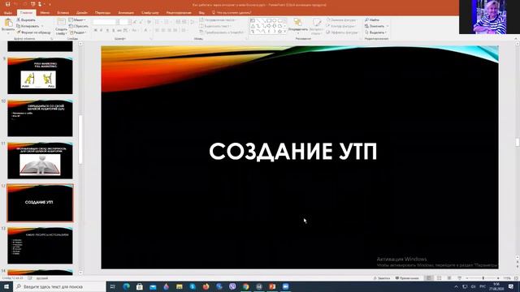Adjust the zoom slider in status bar
520x292 pixels.
tap(483, 278)
